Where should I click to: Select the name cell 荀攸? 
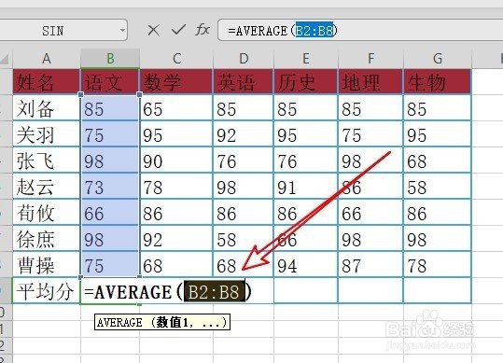click(47, 213)
